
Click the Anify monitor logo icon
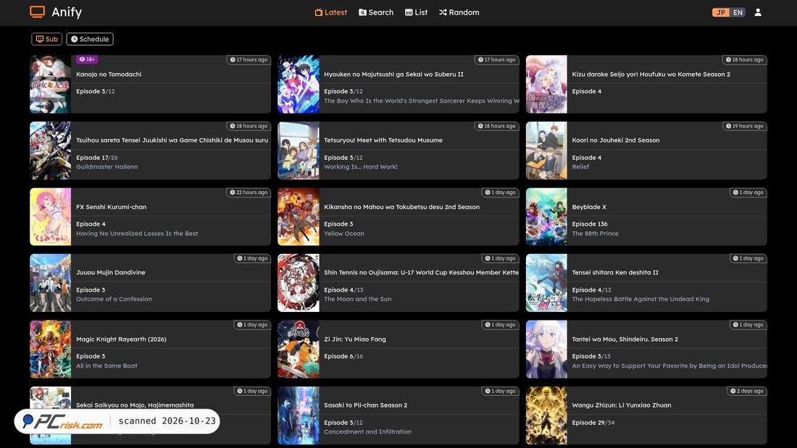(x=37, y=12)
